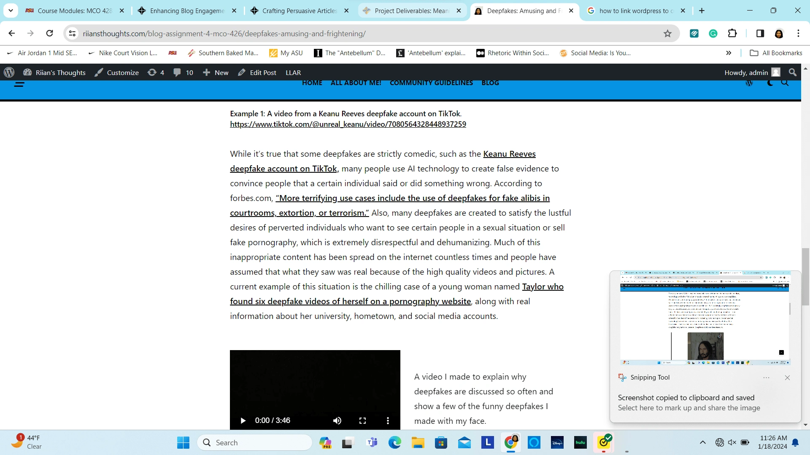This screenshot has height=455, width=810.
Task: Play the embedded video
Action: click(243, 420)
